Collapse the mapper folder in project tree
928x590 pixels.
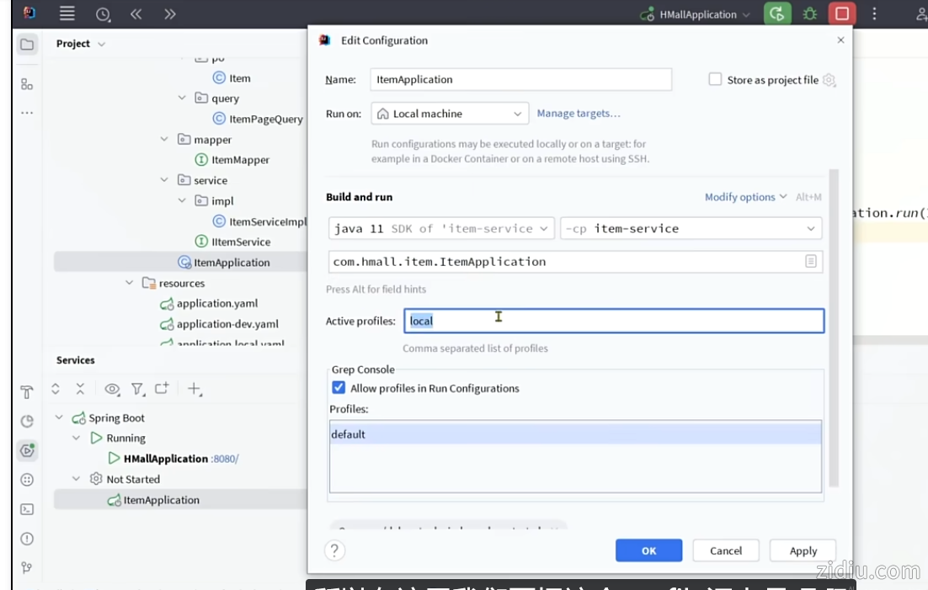[164, 140]
